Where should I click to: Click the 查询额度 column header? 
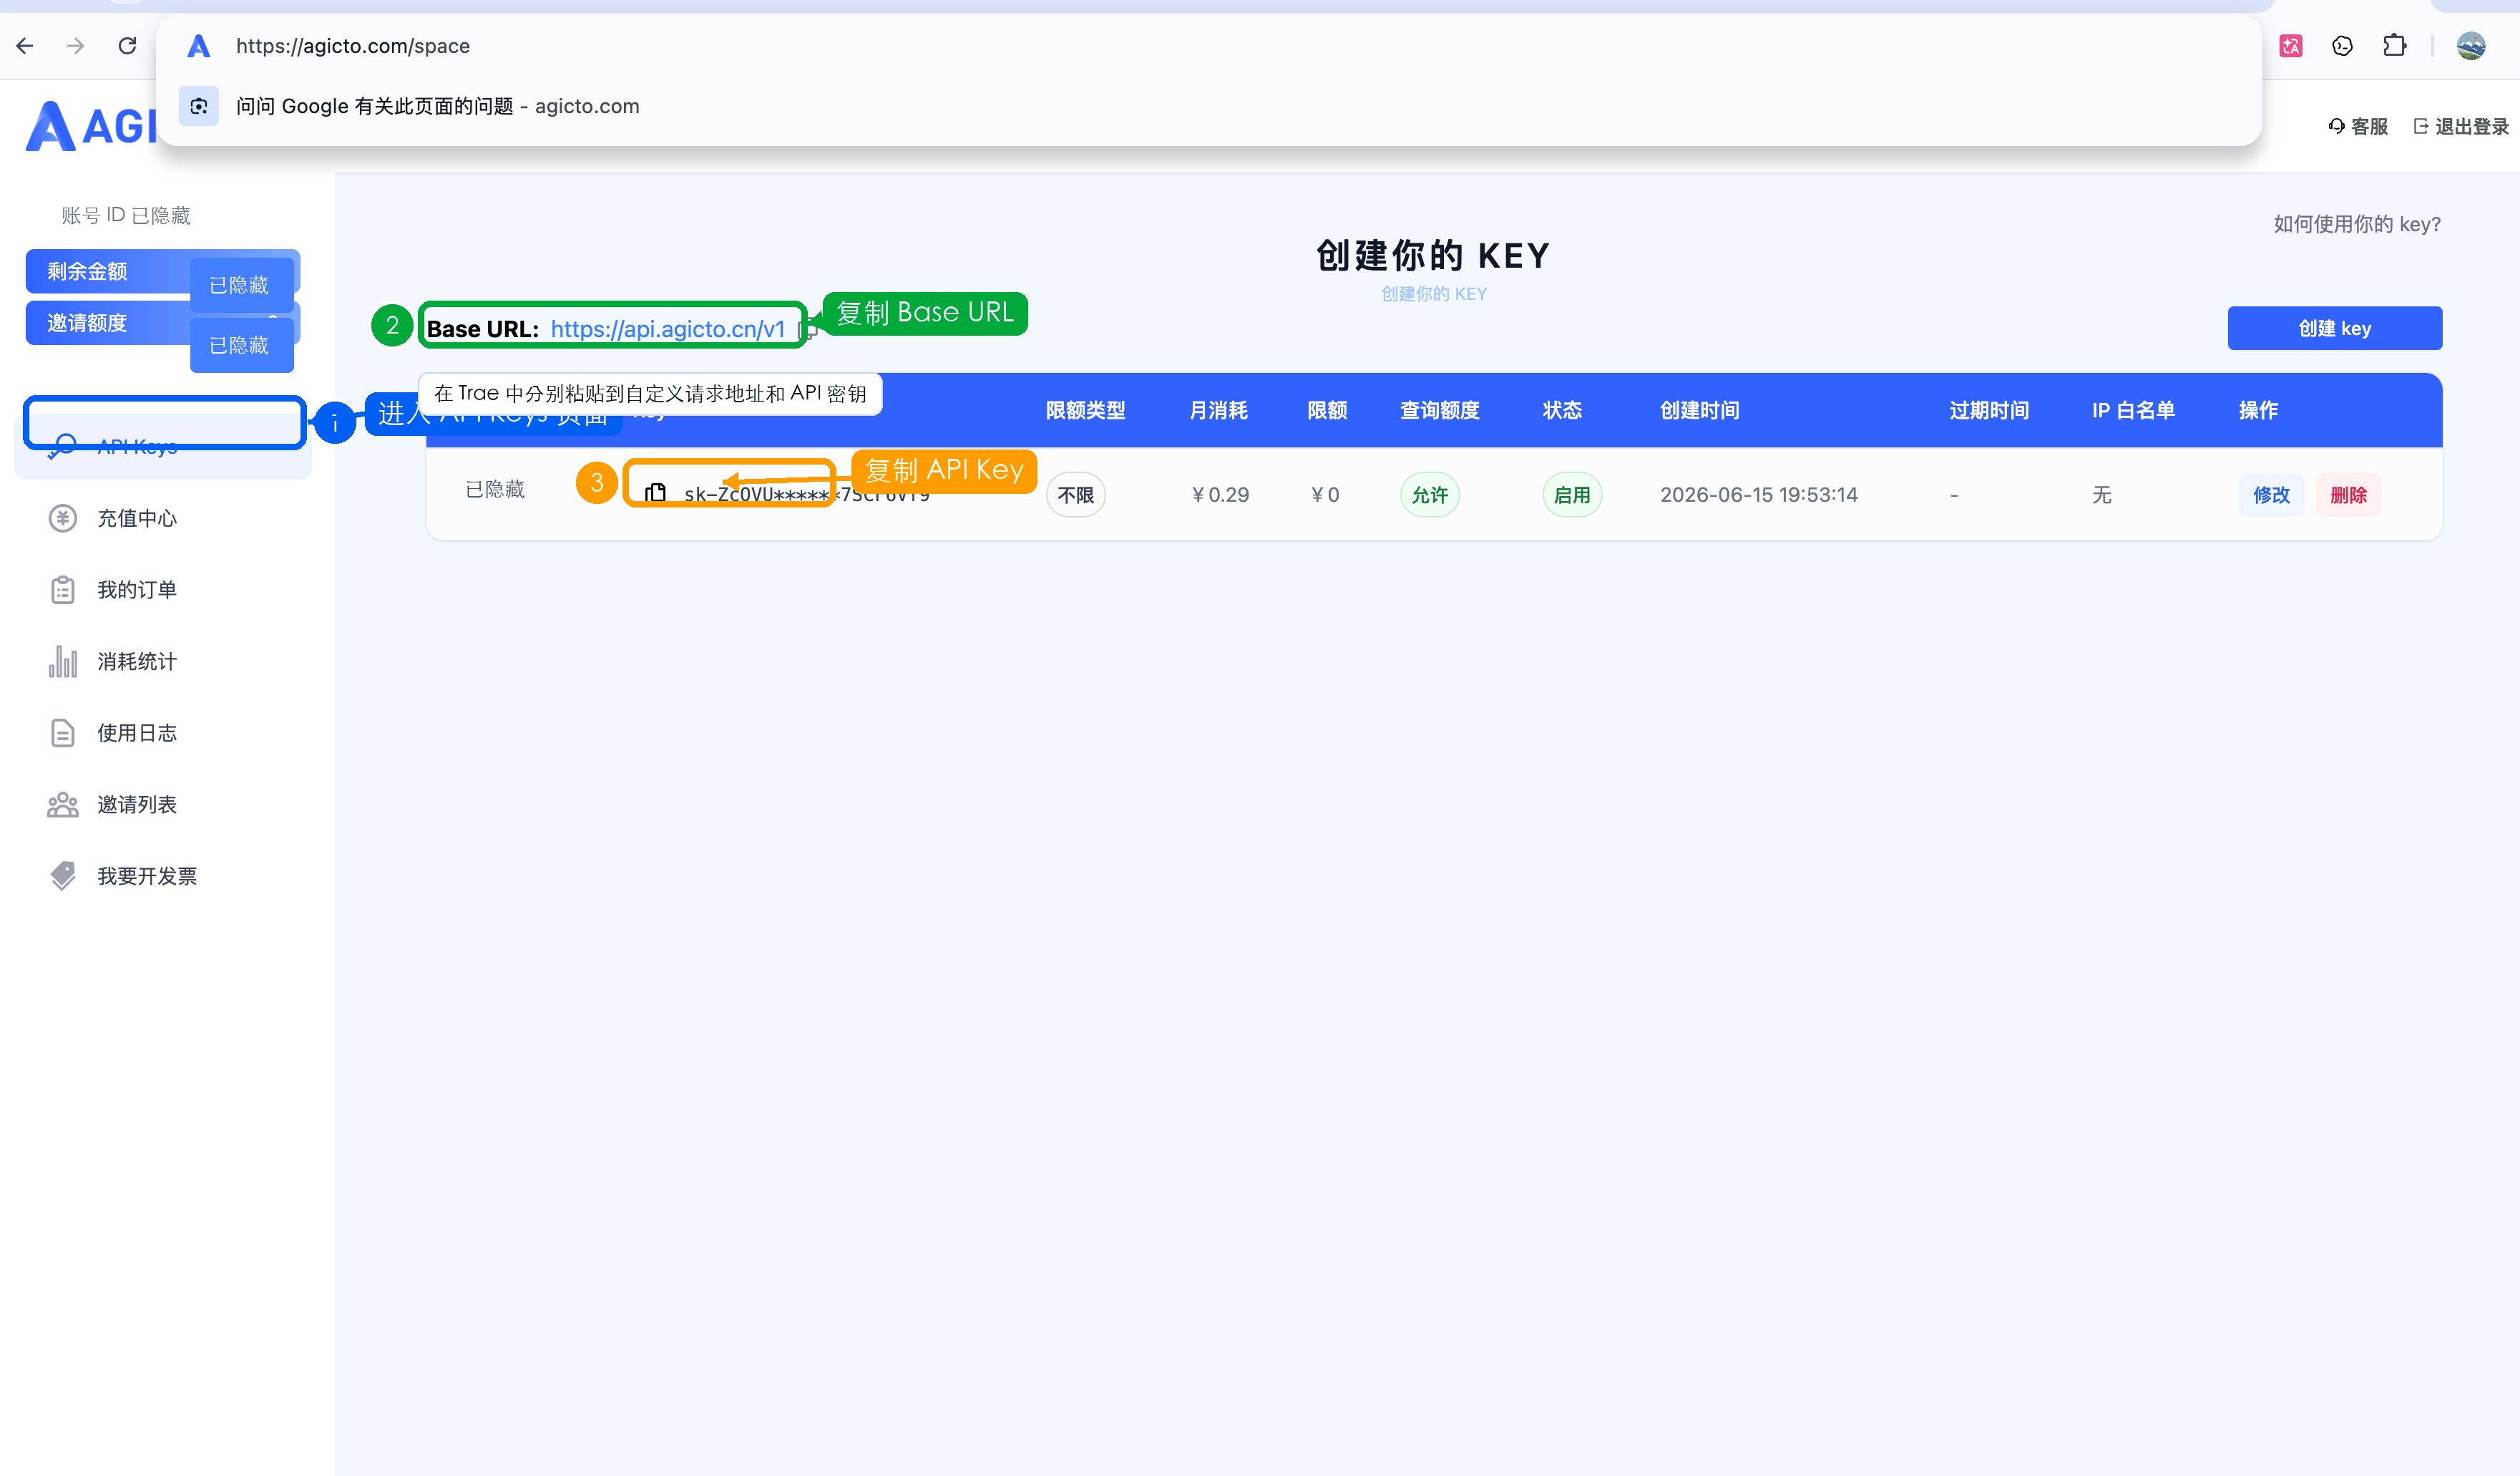[x=1439, y=410]
